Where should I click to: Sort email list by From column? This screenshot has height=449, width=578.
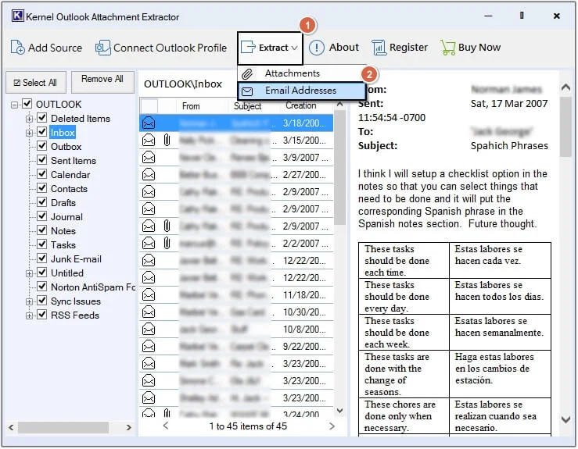tap(191, 106)
